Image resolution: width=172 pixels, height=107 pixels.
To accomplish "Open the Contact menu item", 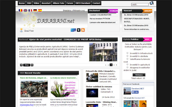I will click(x=96, y=3).
